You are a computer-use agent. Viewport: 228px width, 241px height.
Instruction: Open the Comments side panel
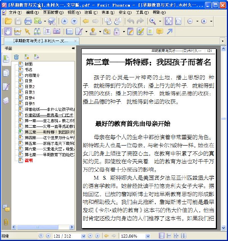6,208
